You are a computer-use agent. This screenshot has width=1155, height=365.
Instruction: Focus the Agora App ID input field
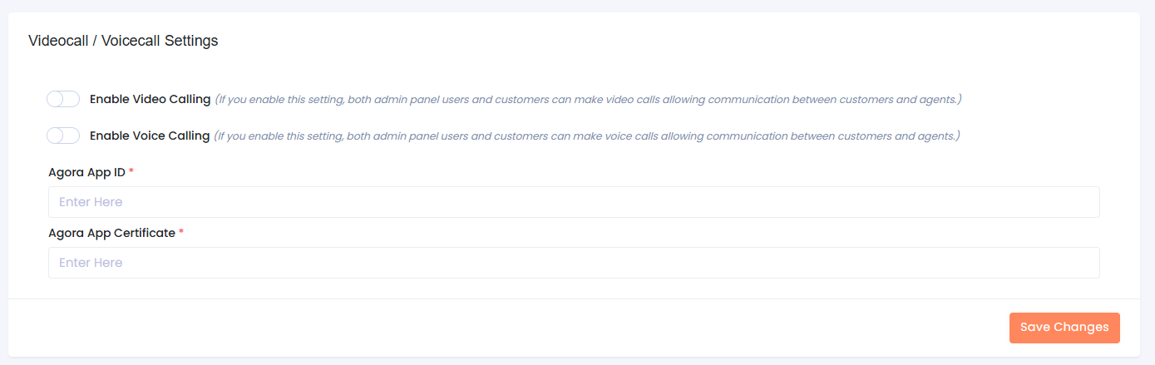(574, 202)
